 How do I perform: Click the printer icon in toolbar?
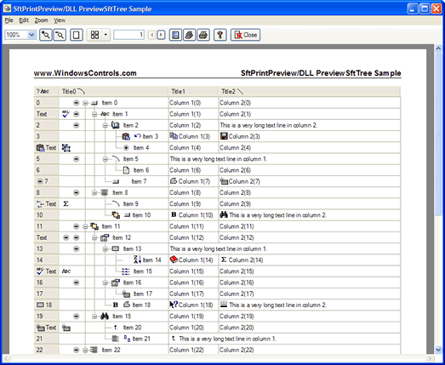[203, 35]
